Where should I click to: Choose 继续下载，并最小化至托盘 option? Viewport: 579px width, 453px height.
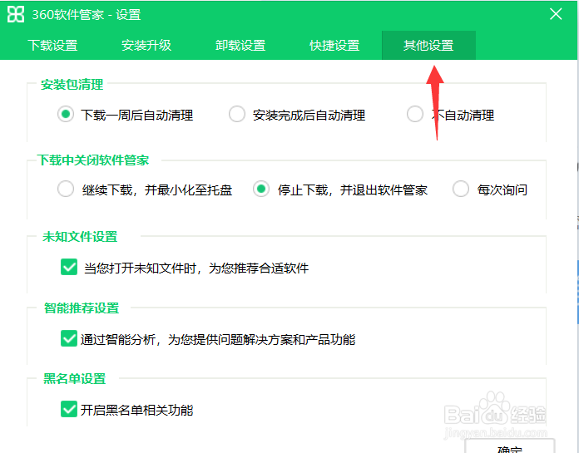point(66,190)
